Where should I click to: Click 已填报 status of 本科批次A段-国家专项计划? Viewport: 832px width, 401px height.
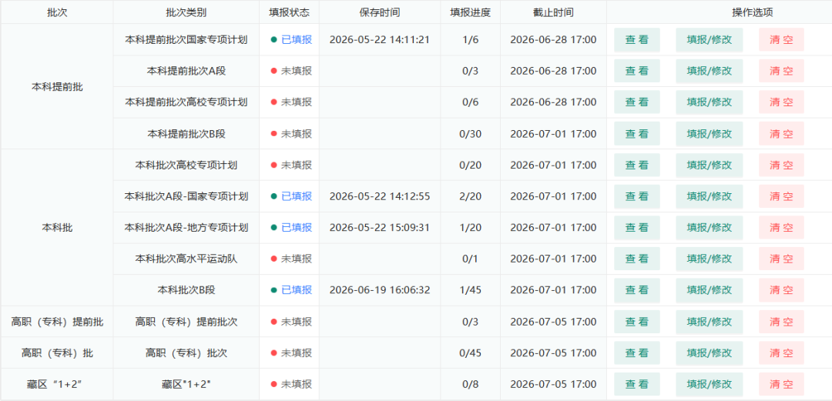[296, 196]
